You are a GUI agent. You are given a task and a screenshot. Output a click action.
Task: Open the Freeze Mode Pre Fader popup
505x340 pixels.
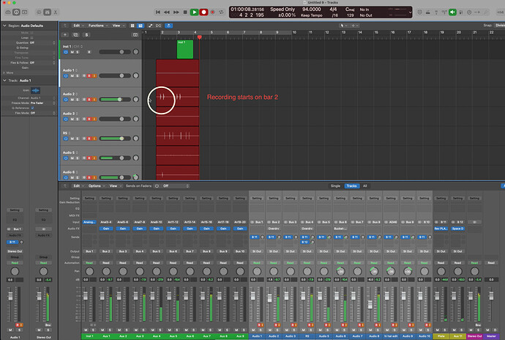coord(42,103)
